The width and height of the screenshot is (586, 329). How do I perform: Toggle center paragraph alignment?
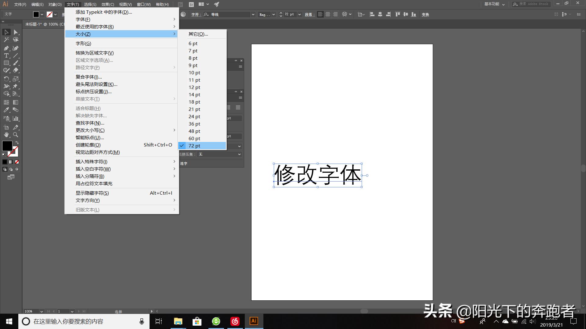point(328,14)
